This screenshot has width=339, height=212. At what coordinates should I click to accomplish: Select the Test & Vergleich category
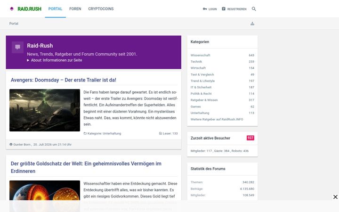click(x=202, y=74)
